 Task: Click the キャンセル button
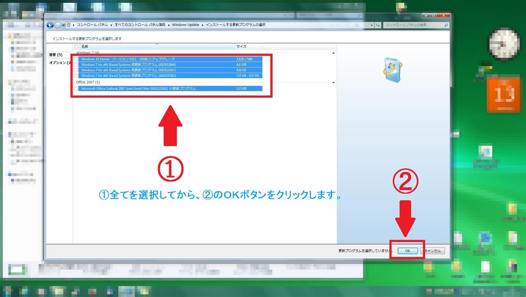point(432,251)
